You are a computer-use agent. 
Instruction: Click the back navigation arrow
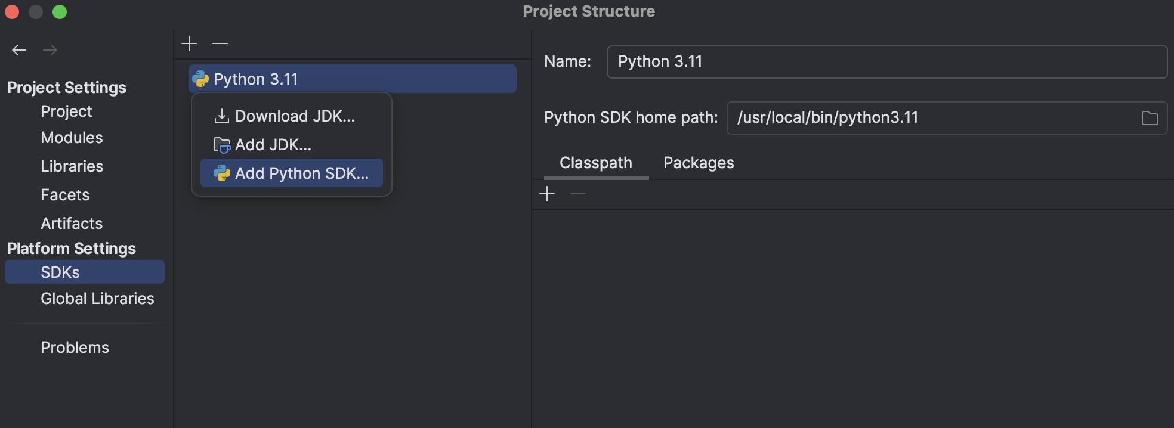(18, 50)
